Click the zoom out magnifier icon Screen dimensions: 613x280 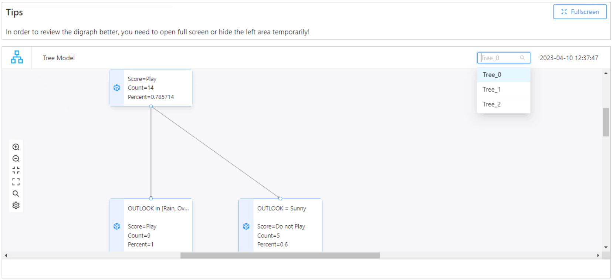[16, 159]
